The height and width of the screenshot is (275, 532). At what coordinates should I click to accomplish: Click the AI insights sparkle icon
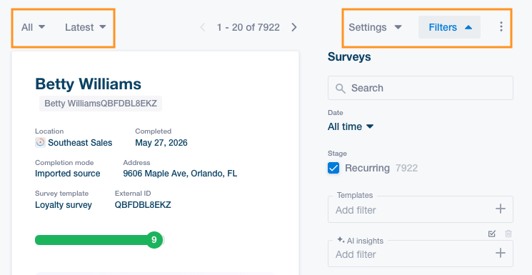(x=341, y=240)
